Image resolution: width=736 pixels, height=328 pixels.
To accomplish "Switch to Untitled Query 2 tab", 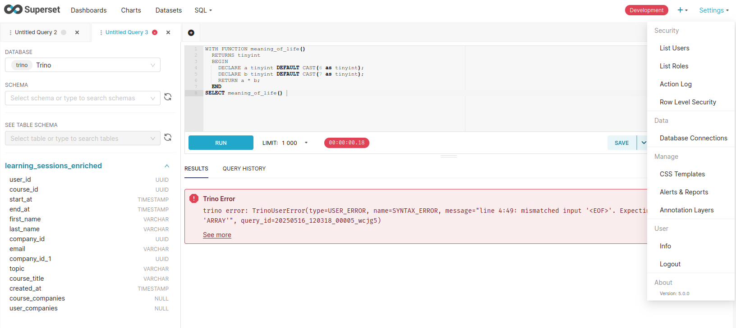I will pyautogui.click(x=36, y=32).
